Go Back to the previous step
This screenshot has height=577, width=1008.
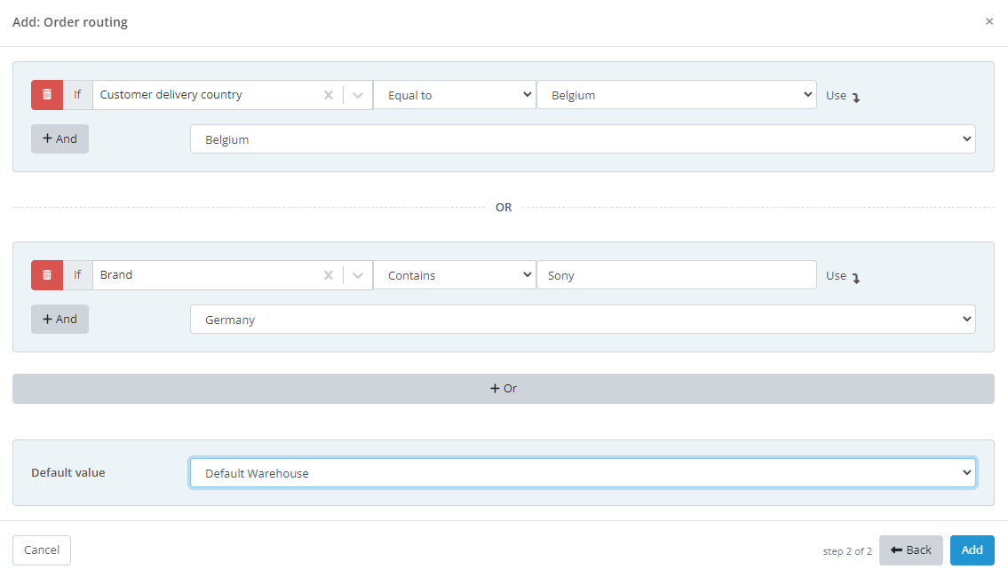pyautogui.click(x=910, y=550)
